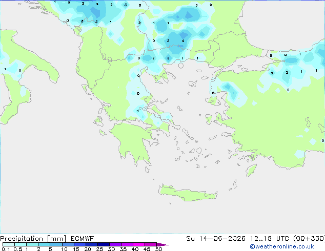Click the precipitation value '4' on the map
Screen dimensions: 325x251
[183, 41]
